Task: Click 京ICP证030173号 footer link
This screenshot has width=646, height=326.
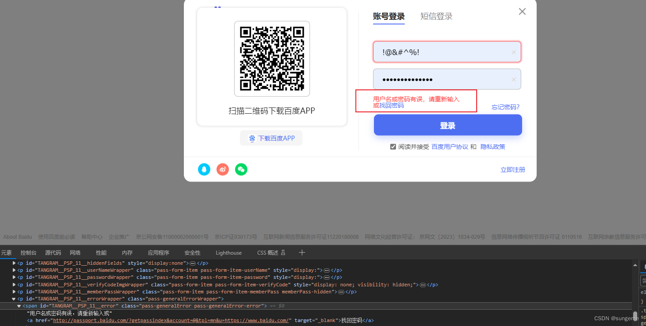Action: [236, 237]
